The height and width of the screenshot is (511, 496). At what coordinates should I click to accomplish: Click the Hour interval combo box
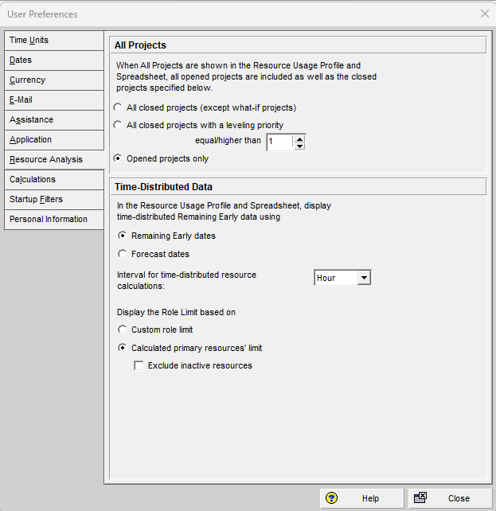coord(342,278)
